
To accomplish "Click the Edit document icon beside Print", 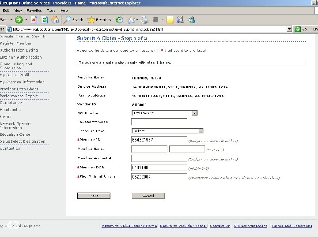I will [155, 20].
